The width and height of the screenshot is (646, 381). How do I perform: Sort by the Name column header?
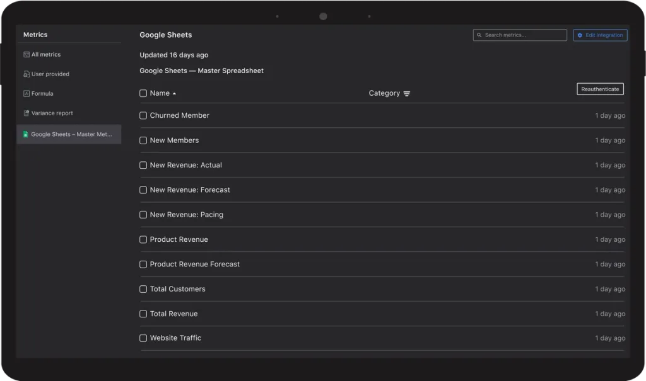click(x=160, y=93)
